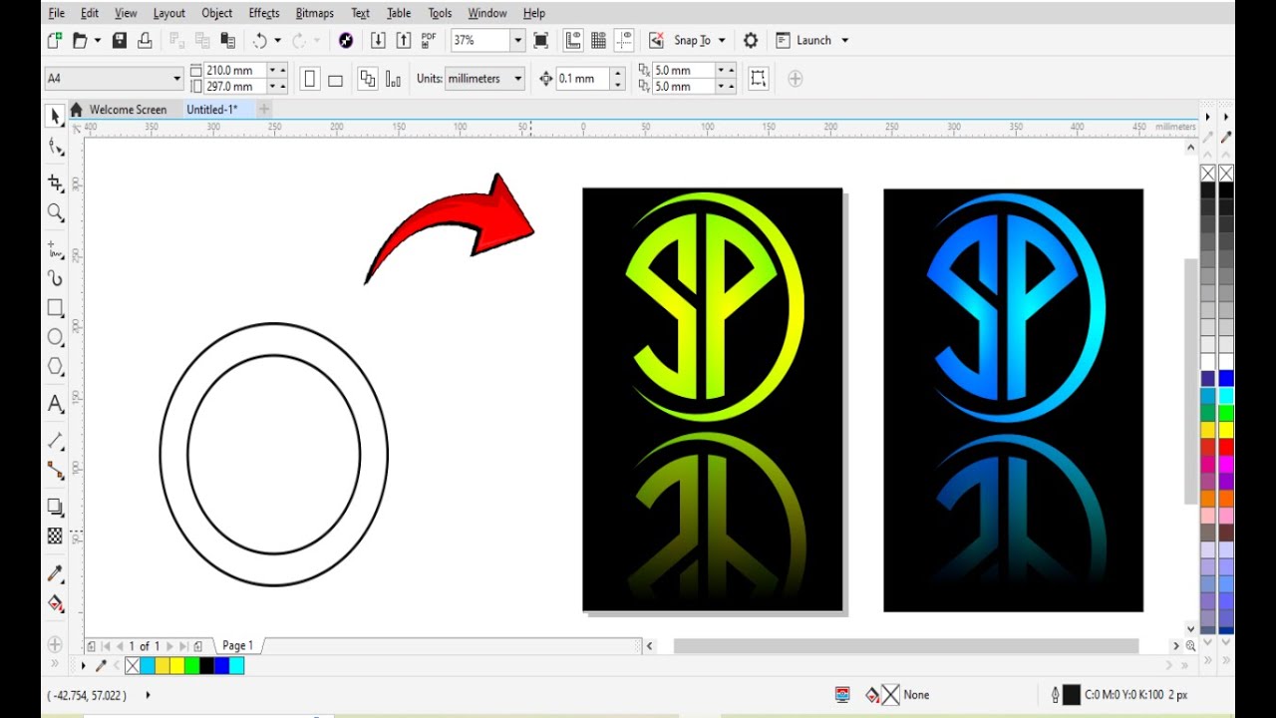The width and height of the screenshot is (1276, 718).
Task: Open the Layout menu
Action: (169, 13)
